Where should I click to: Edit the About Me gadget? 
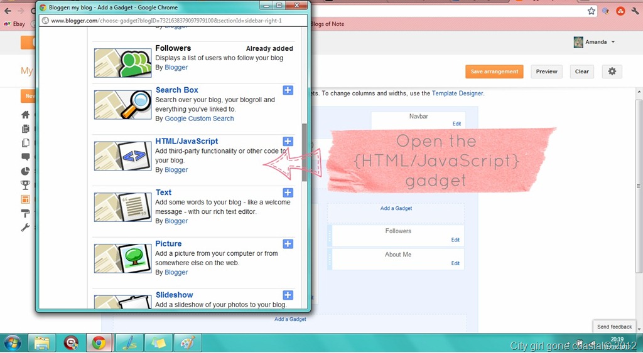point(455,263)
